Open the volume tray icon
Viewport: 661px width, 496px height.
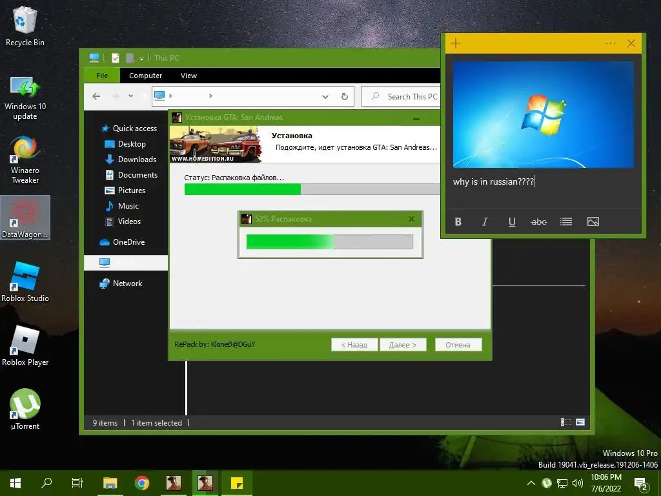pos(578,483)
